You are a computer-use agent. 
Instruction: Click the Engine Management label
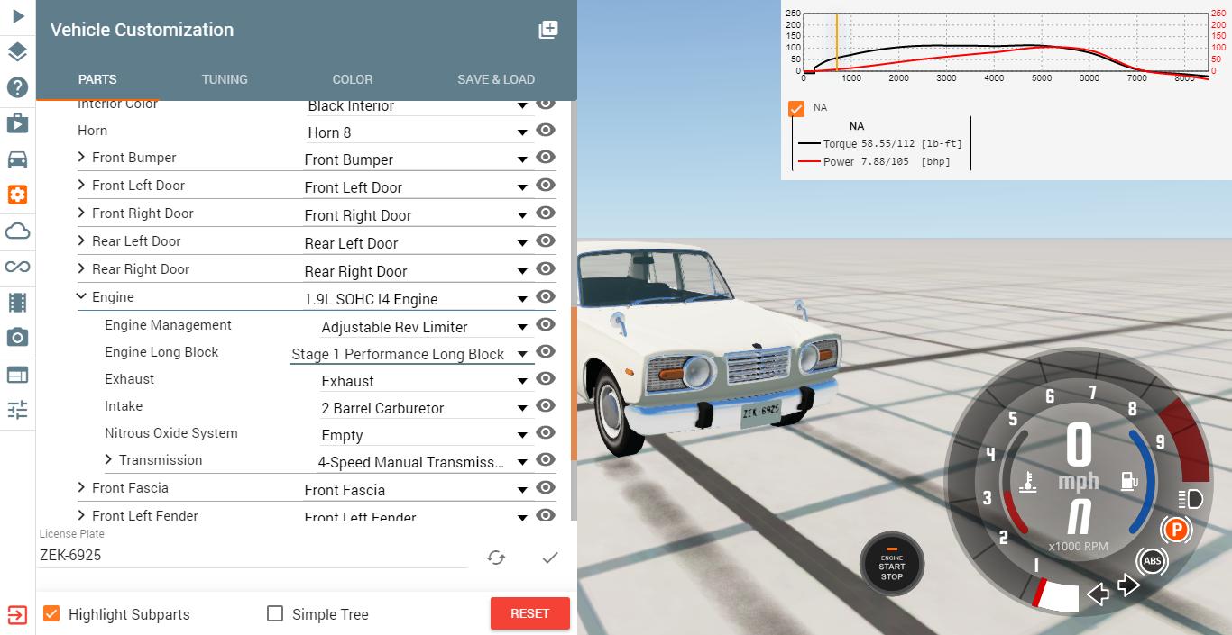168,325
